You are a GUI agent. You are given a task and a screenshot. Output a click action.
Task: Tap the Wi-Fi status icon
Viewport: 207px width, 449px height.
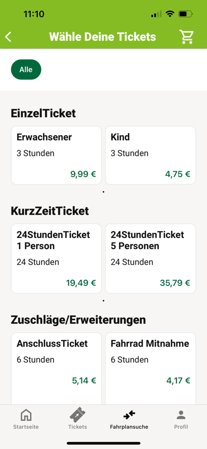[x=170, y=14]
